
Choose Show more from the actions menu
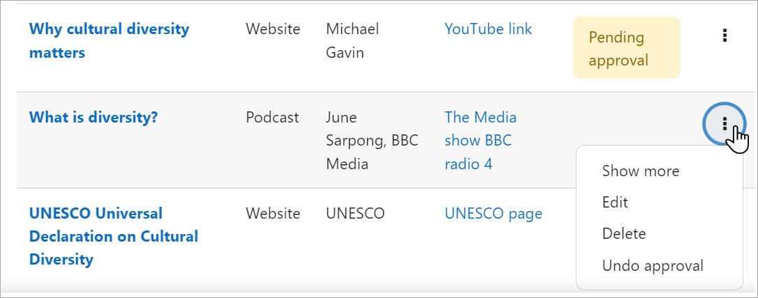[x=640, y=171]
